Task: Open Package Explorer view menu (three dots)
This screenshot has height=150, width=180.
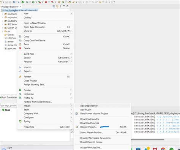Action: (60, 6)
